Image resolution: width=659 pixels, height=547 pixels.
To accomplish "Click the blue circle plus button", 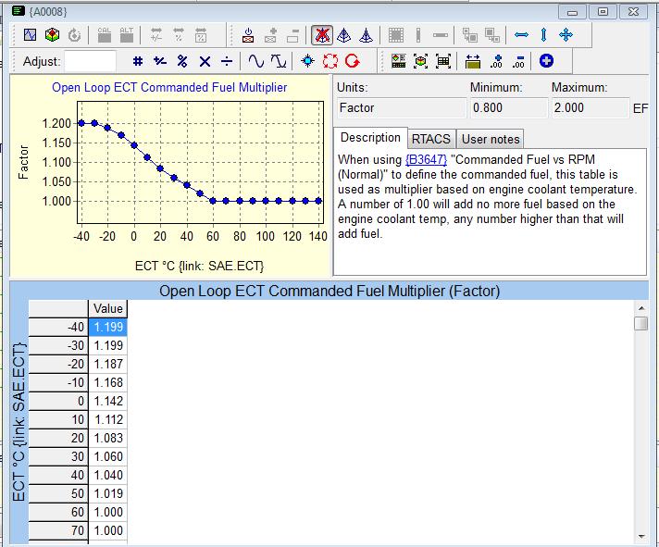I will coord(546,61).
